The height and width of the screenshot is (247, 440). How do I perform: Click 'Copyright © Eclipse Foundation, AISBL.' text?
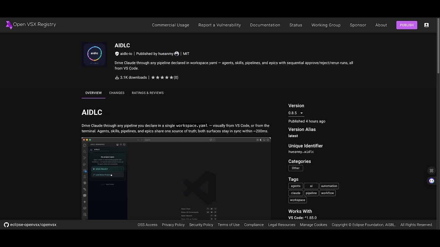(364, 225)
